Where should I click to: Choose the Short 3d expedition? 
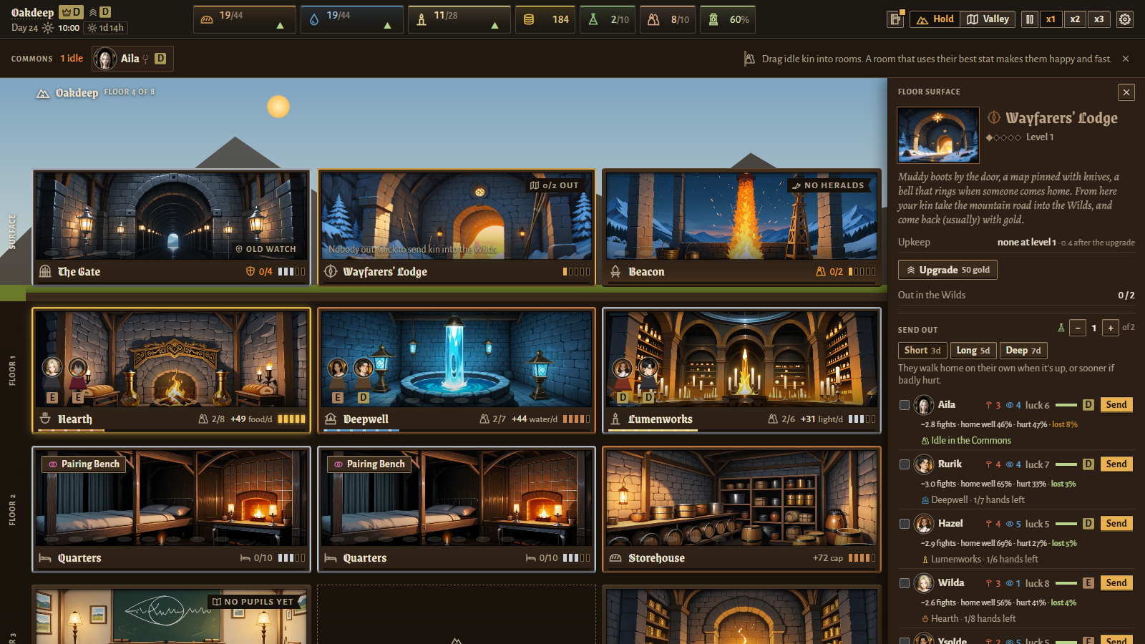point(922,350)
